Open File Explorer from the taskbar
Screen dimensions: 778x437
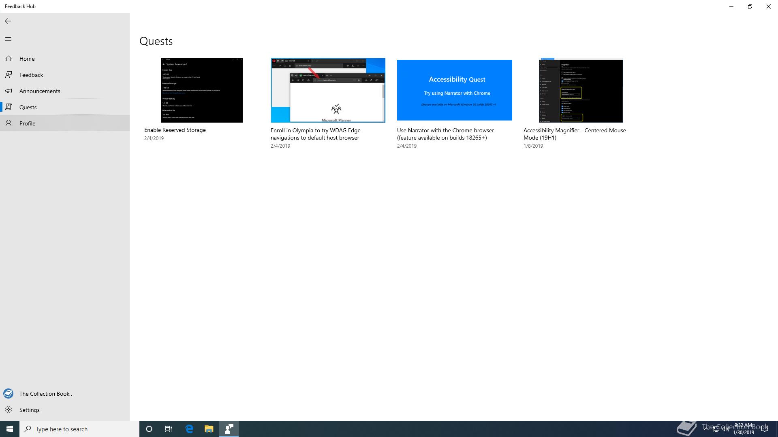tap(209, 429)
